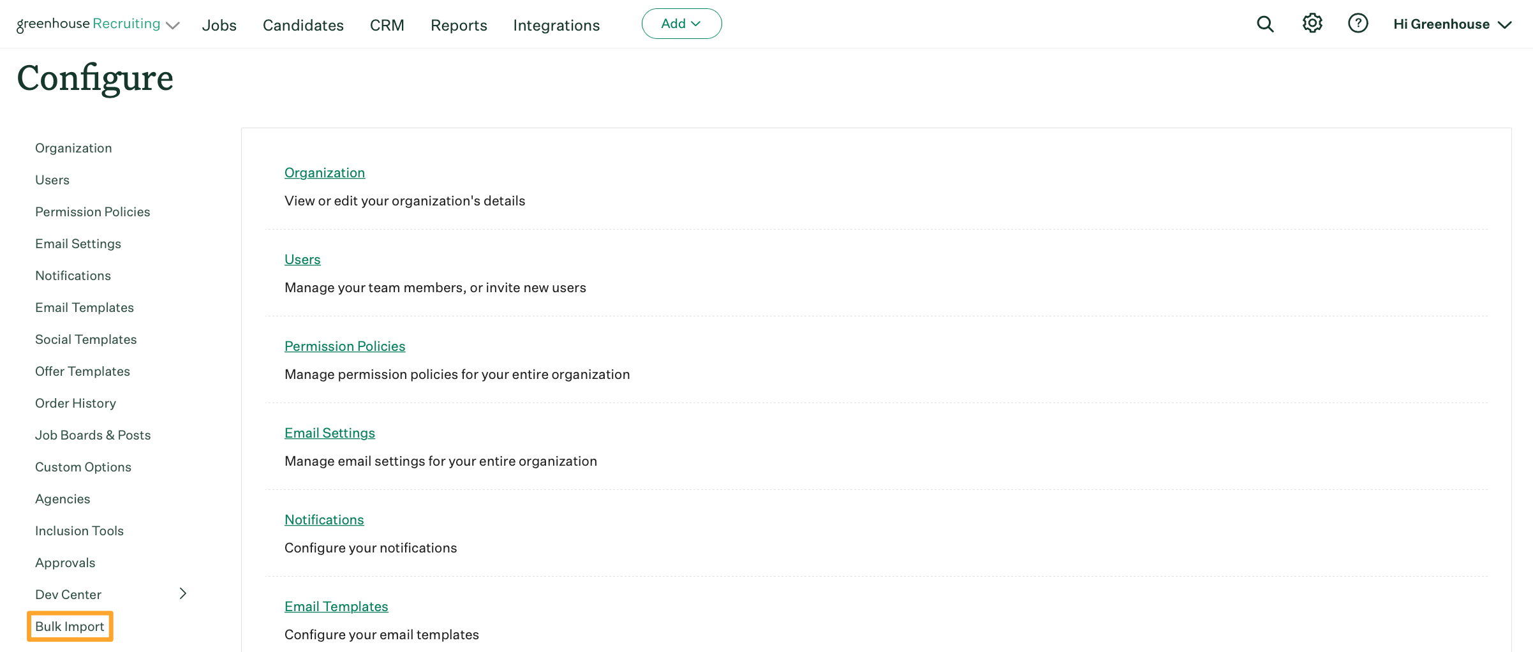The width and height of the screenshot is (1533, 652).
Task: Open the Add dropdown menu
Action: click(681, 23)
